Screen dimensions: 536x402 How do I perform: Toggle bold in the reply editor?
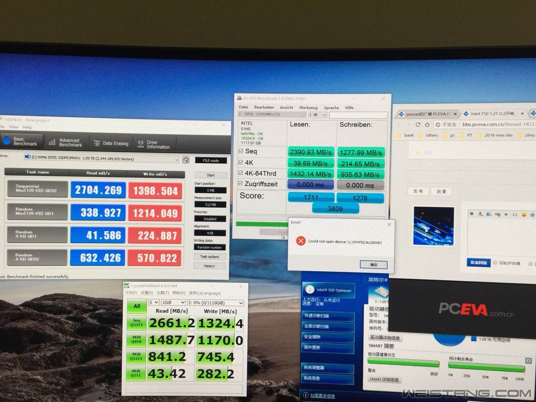click(x=472, y=214)
